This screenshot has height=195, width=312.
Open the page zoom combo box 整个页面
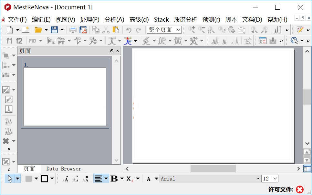pos(164,30)
